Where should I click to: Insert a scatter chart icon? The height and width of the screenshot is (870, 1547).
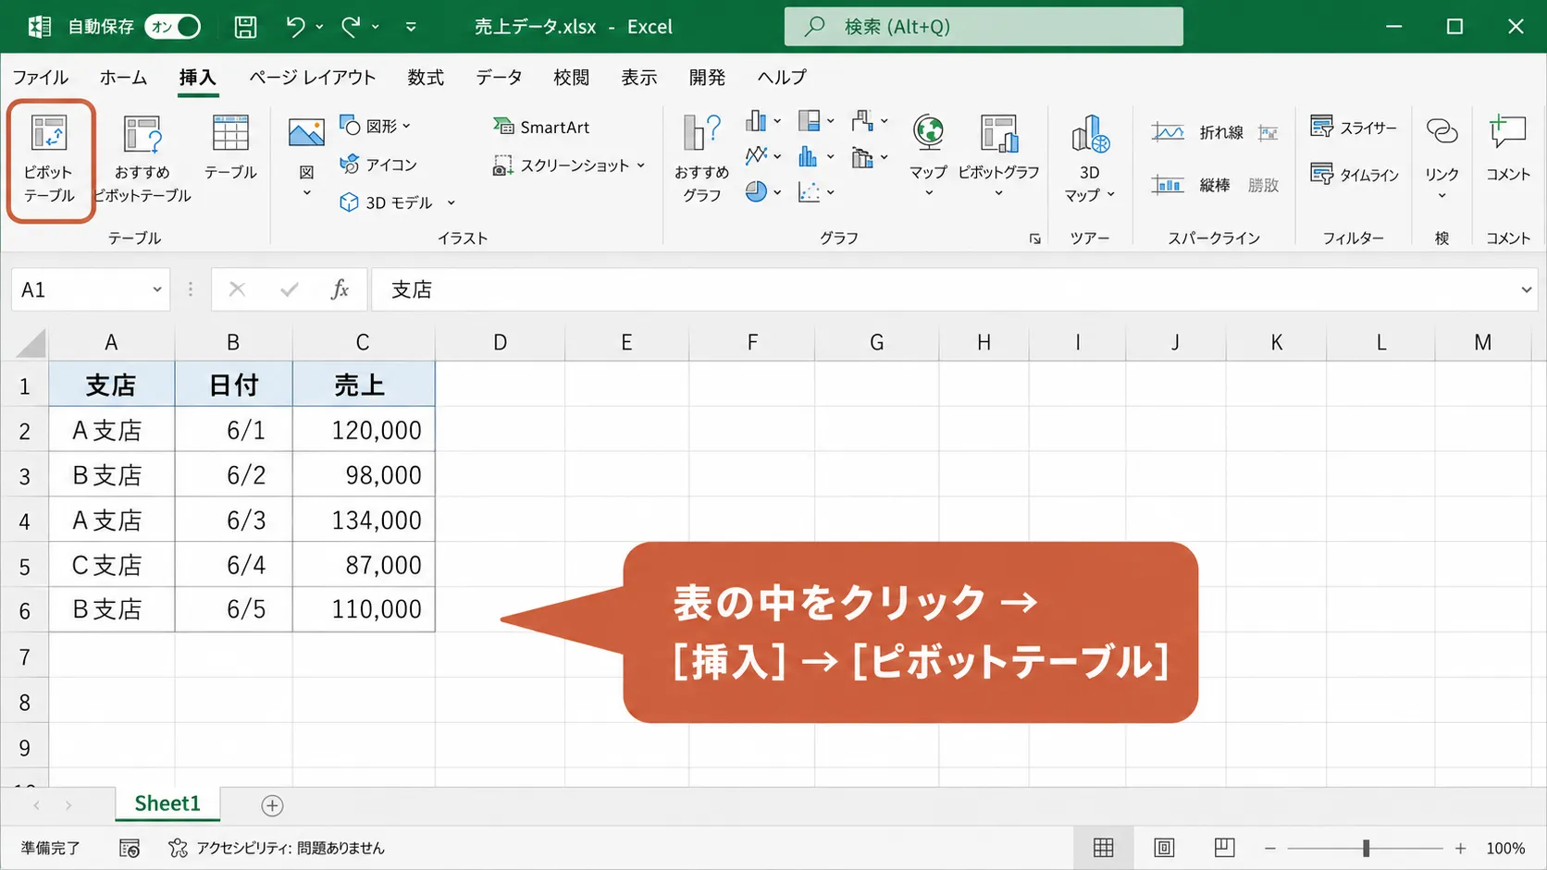pos(816,191)
